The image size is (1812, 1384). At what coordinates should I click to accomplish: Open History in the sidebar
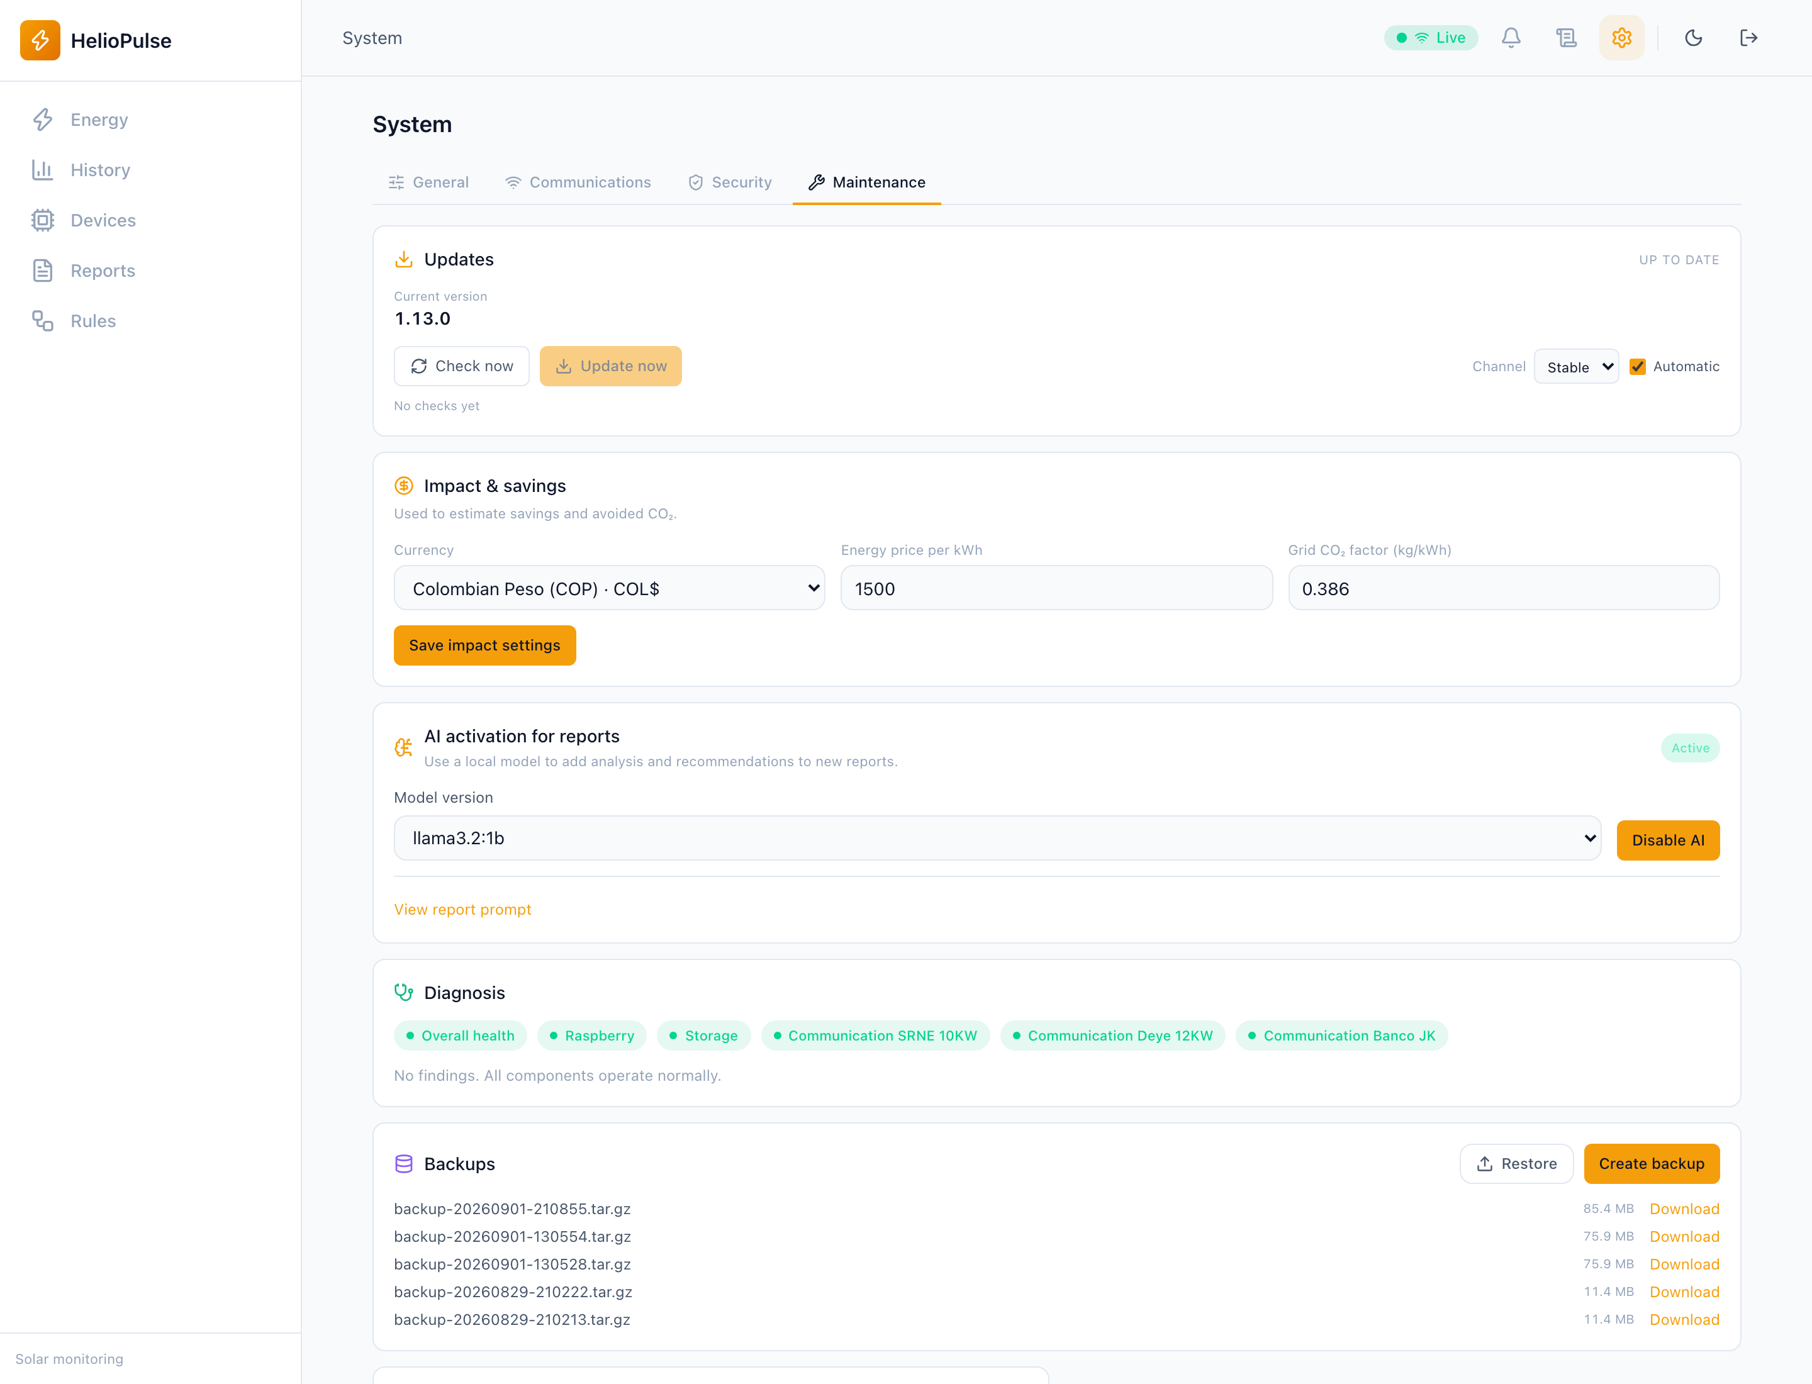coord(151,170)
